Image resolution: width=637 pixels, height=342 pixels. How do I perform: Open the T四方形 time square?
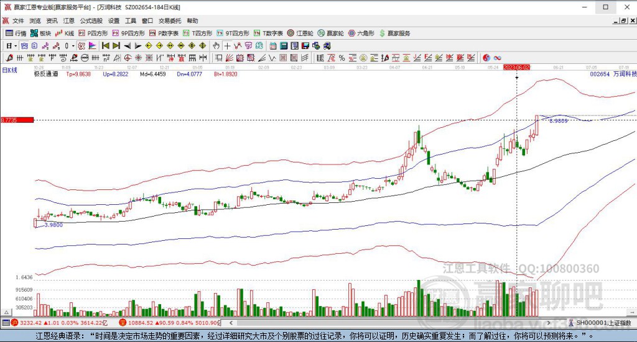pos(197,34)
